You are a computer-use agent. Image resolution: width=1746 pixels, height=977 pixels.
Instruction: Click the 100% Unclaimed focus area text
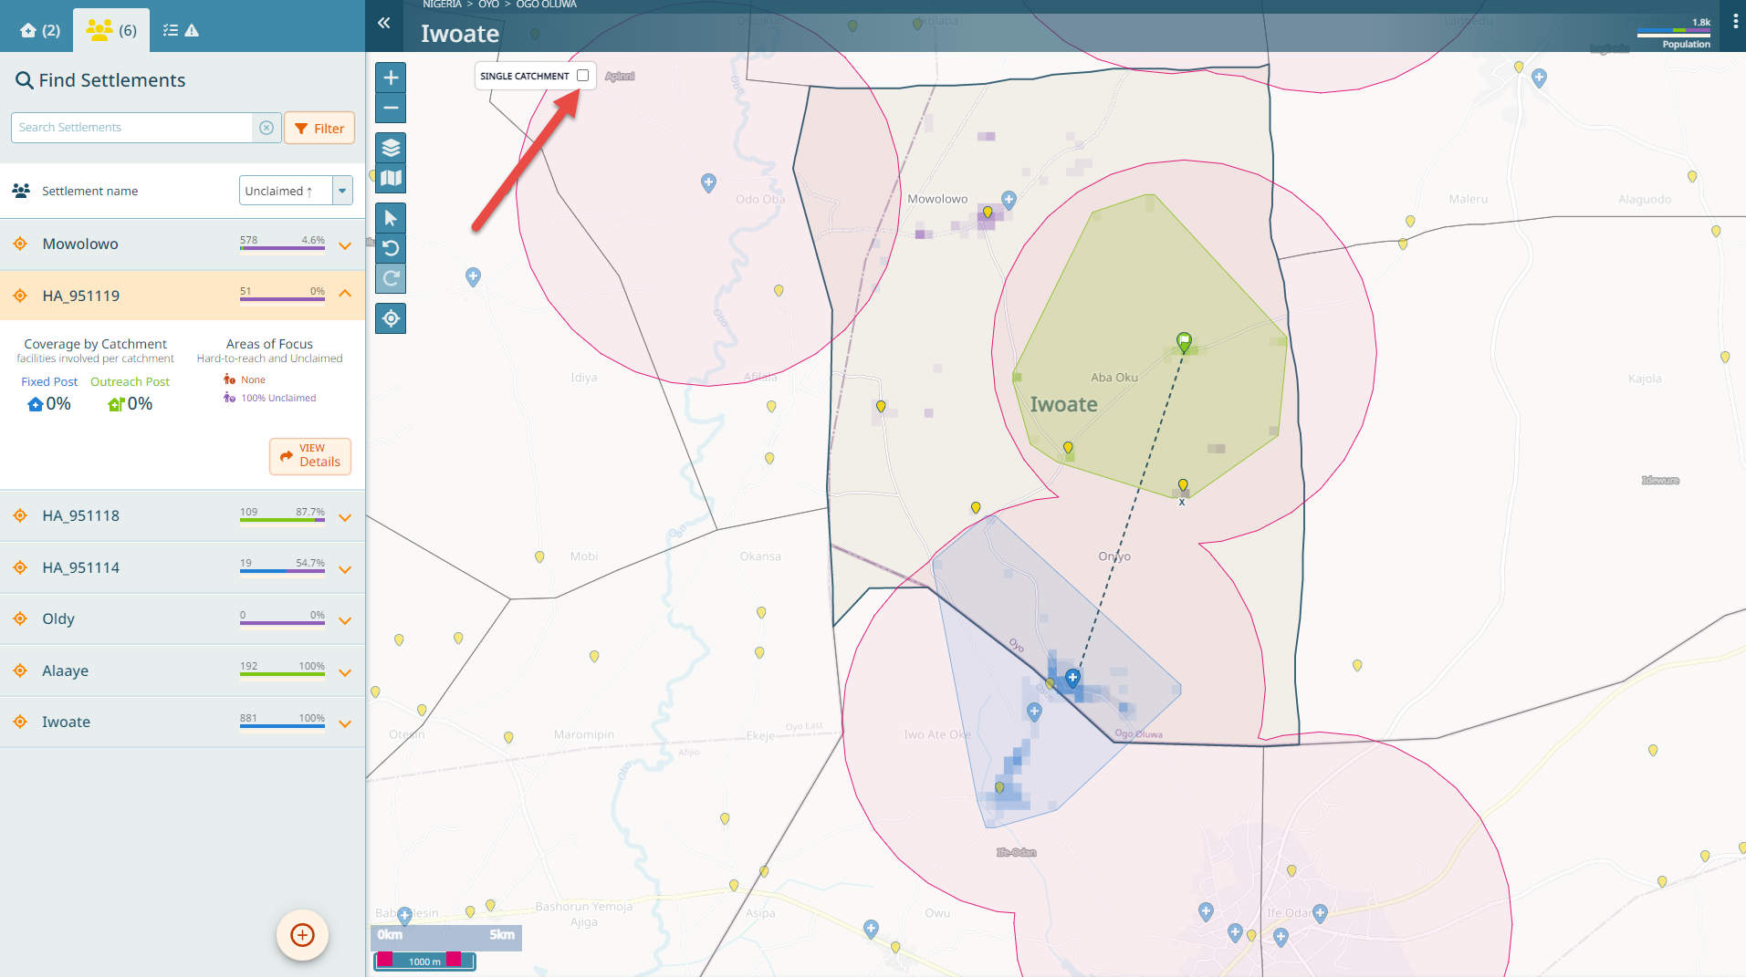pos(278,399)
